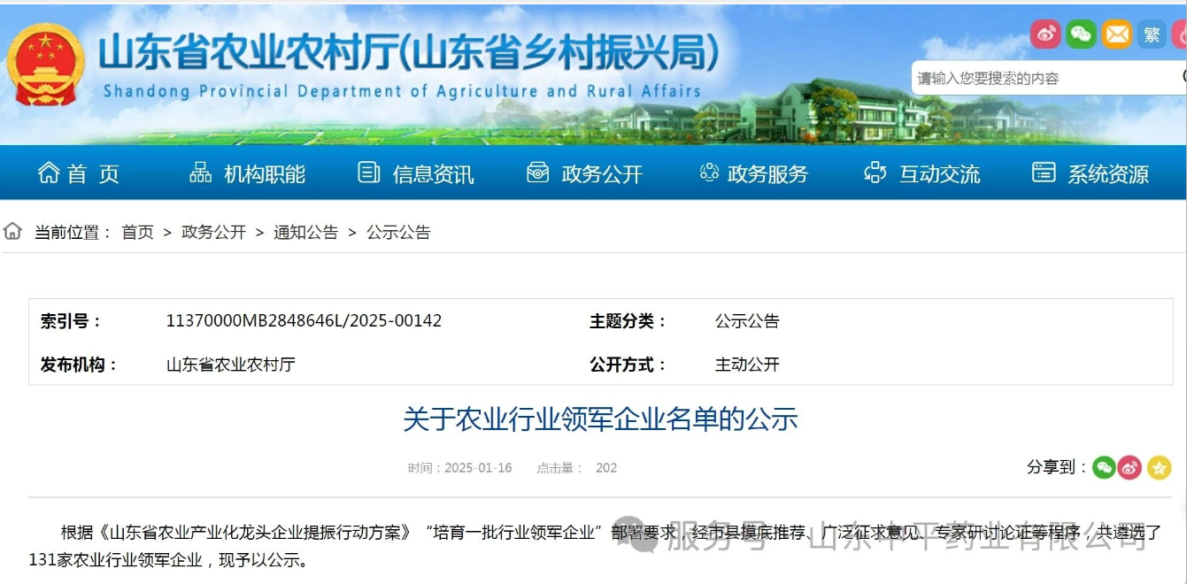Toggle to Traditional Chinese with 繁 button
Screen dimensions: 1187x584
tap(1151, 35)
